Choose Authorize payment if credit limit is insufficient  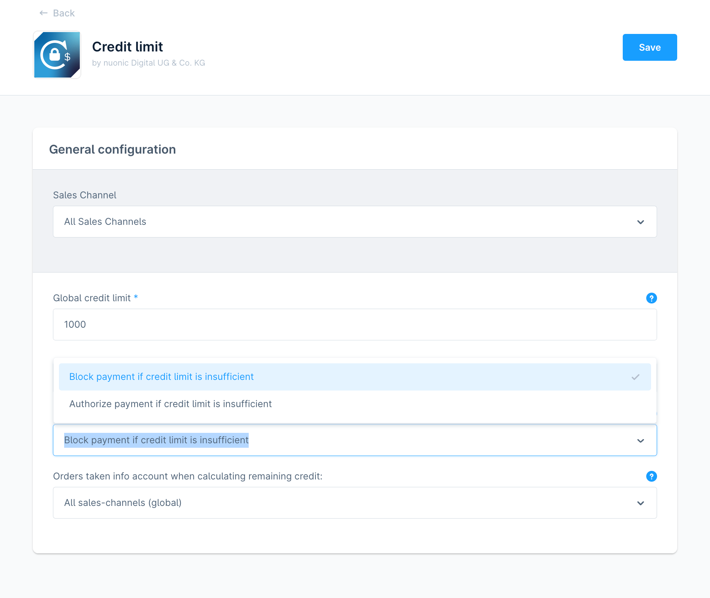click(355, 404)
